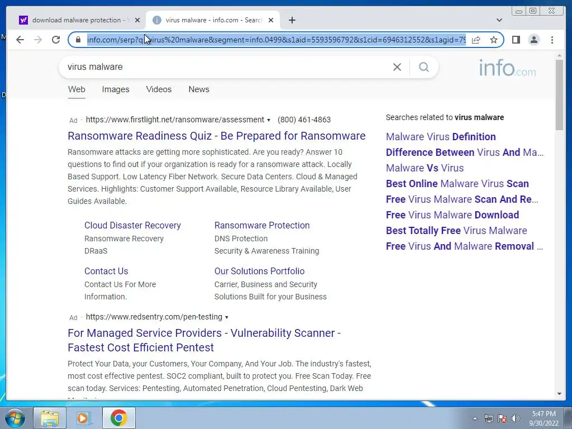Open 'Our Solutions Portfolio' sitelink

[259, 271]
